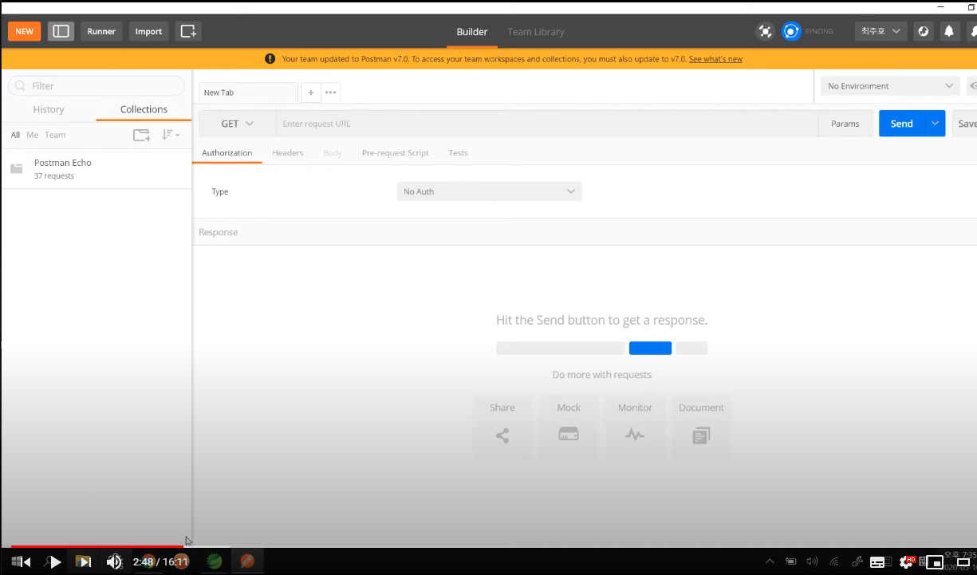Select the Body tab
The height and width of the screenshot is (575, 977).
coord(333,152)
